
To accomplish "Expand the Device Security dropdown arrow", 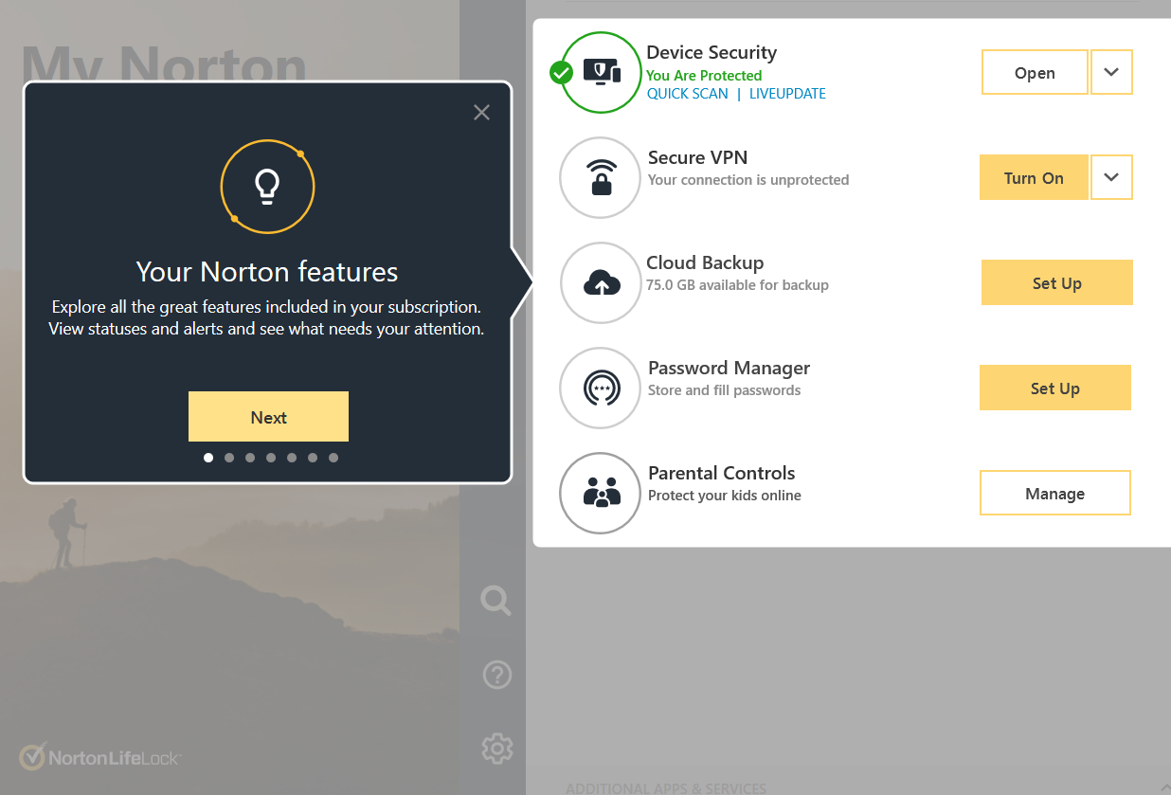I will coord(1112,72).
